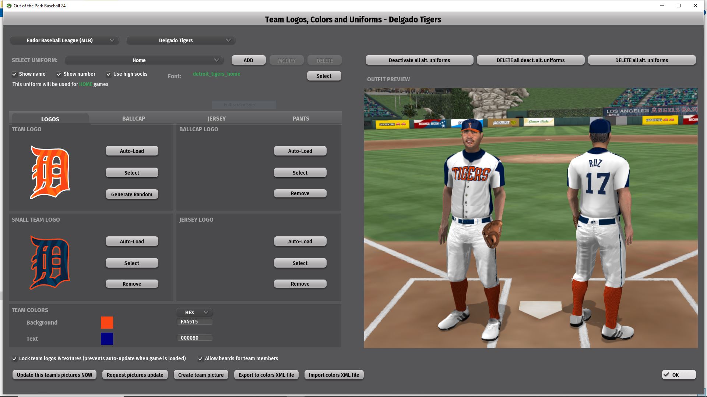
Task: Switch to the JERSEY tab
Action: pyautogui.click(x=217, y=118)
